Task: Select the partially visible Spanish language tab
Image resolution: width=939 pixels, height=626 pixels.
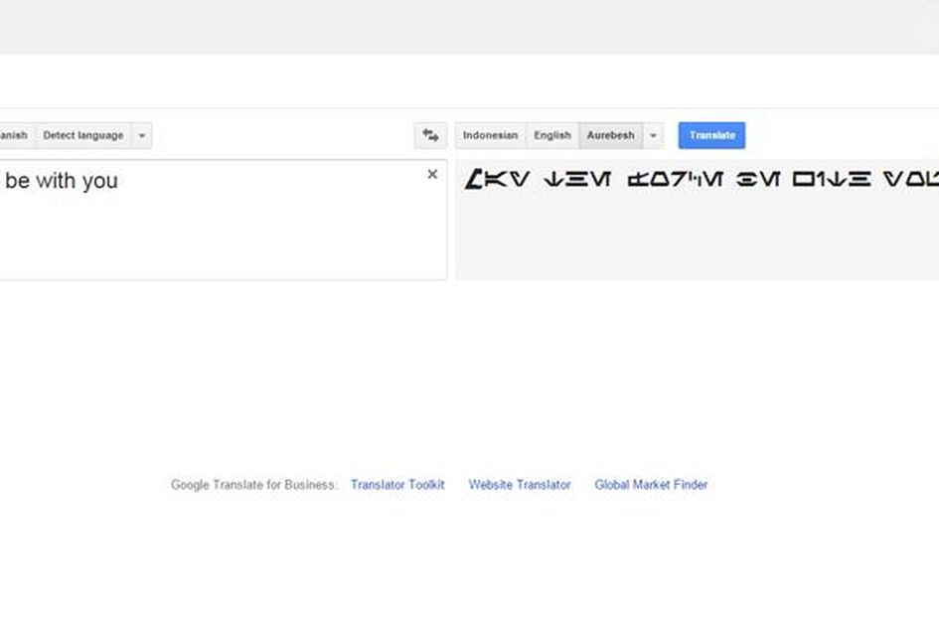Action: click(13, 135)
